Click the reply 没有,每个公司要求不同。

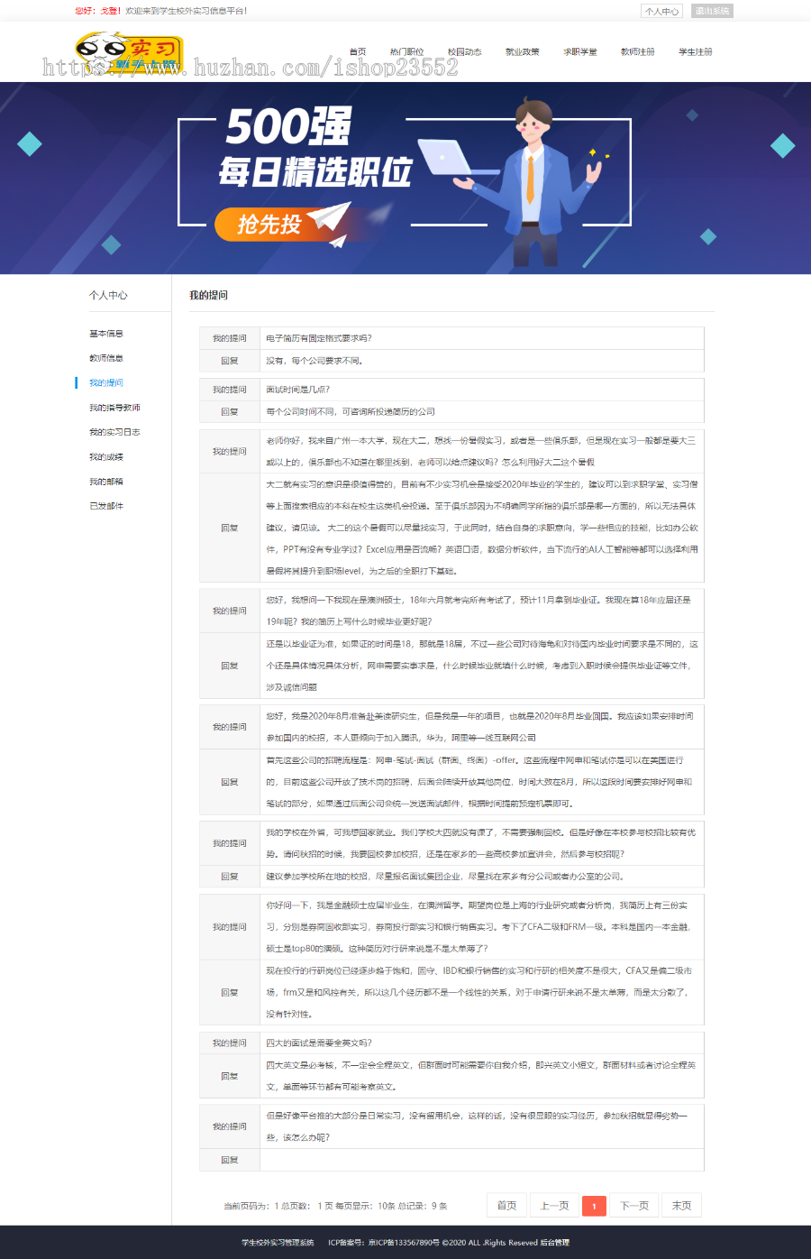[315, 361]
